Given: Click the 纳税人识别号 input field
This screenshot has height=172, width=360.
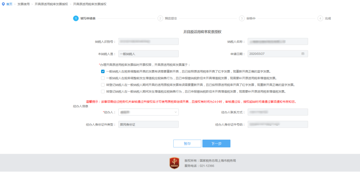Looking at the screenshot, I should (x=149, y=41).
